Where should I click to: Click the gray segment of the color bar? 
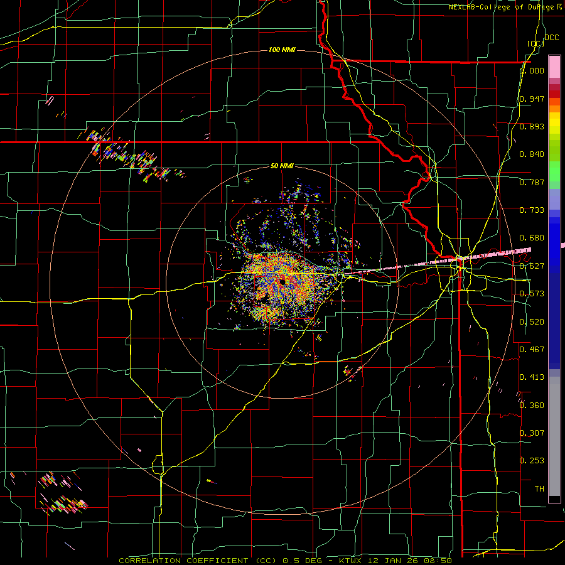click(554, 436)
